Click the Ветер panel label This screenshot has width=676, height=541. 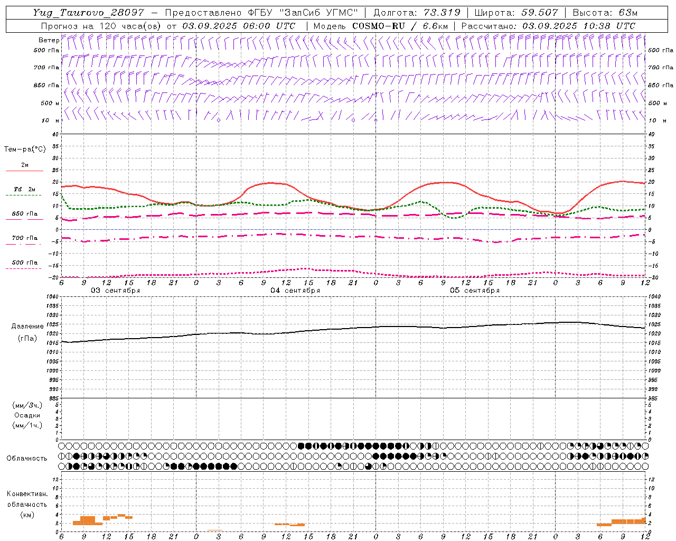[x=49, y=40]
